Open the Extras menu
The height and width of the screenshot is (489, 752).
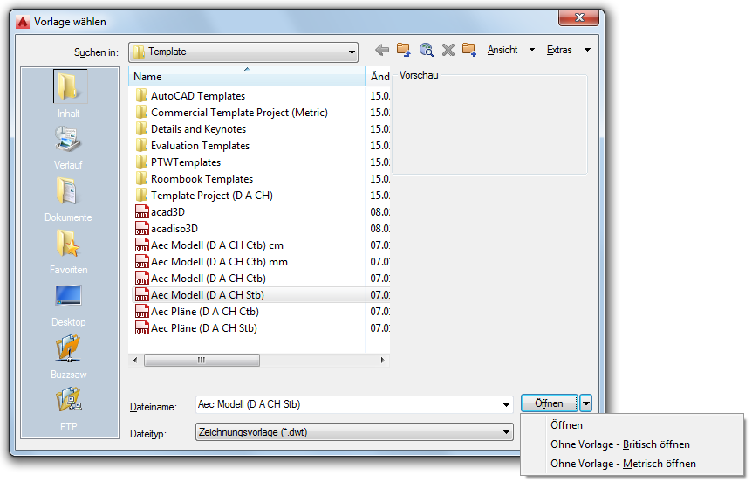[569, 50]
